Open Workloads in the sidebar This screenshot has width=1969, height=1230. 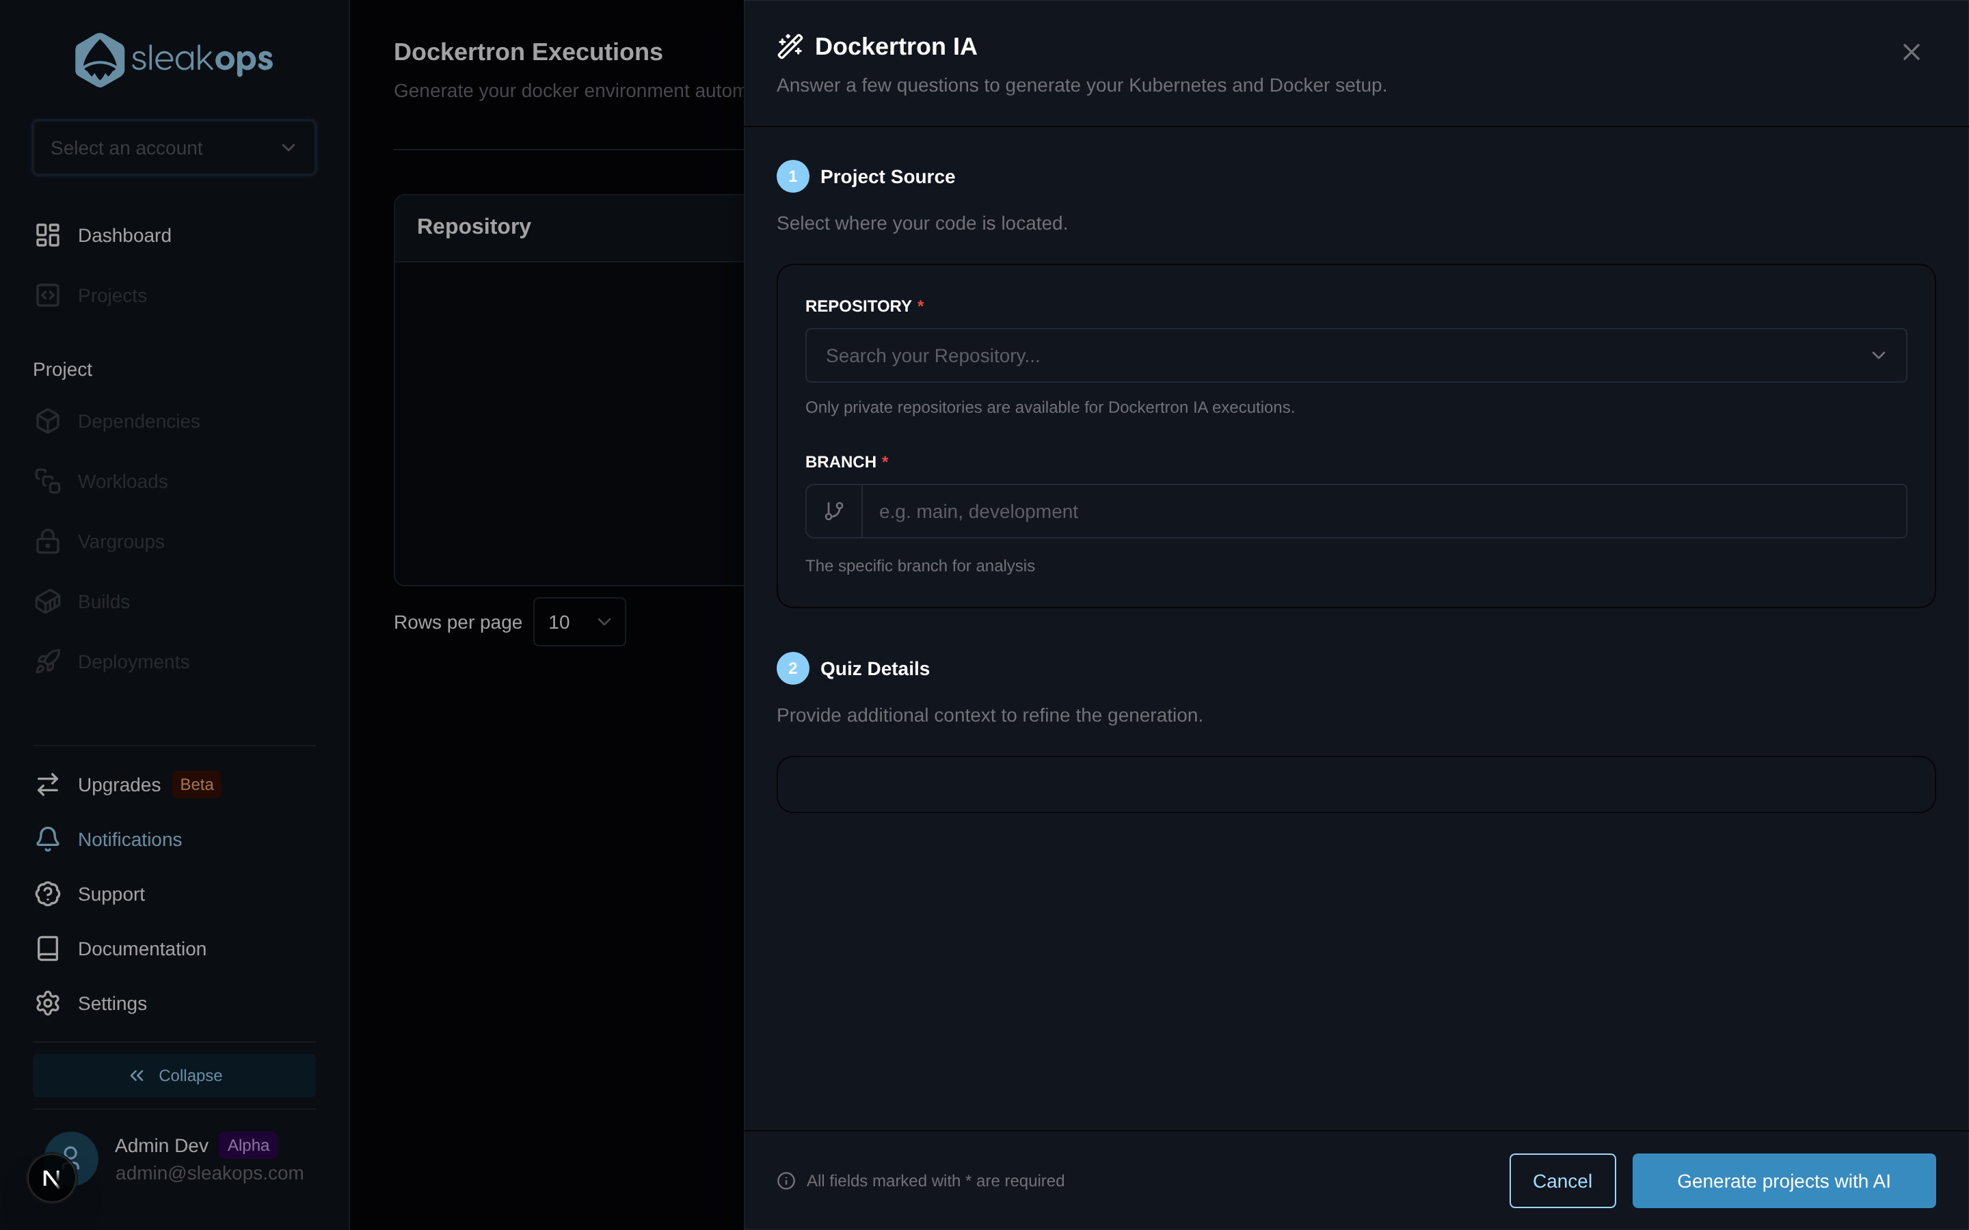pos(174,482)
